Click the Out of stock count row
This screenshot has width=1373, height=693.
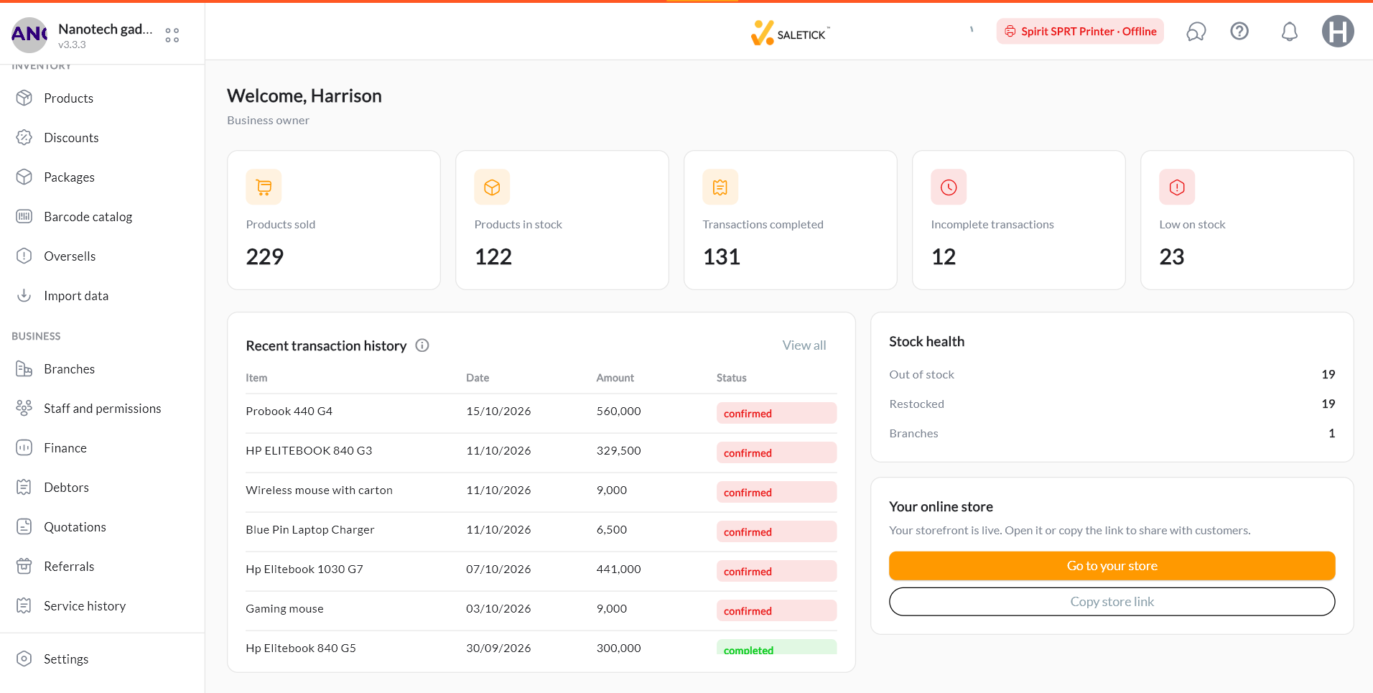click(x=1112, y=374)
